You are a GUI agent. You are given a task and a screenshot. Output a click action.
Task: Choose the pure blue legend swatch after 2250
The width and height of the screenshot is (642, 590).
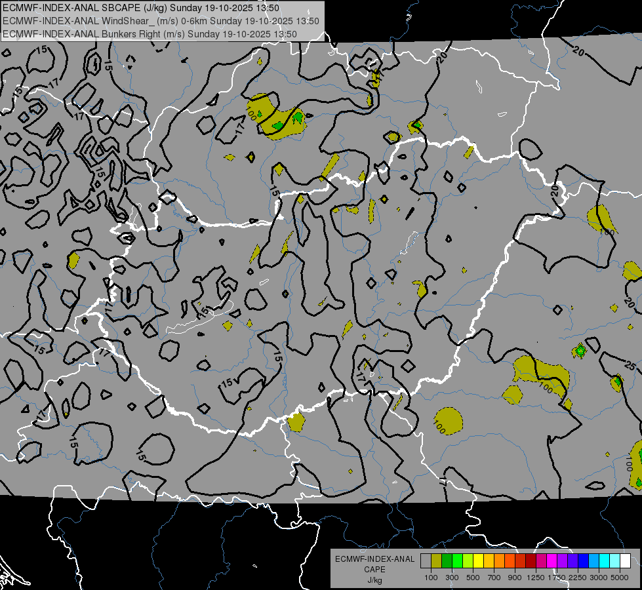[583, 561]
